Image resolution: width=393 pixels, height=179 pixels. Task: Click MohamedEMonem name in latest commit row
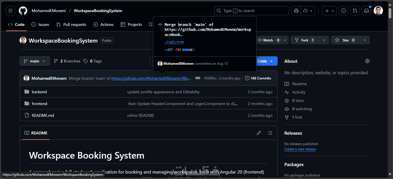coord(49,78)
